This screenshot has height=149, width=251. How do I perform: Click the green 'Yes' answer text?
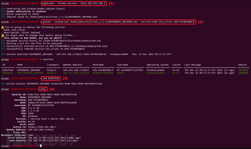click(65, 38)
